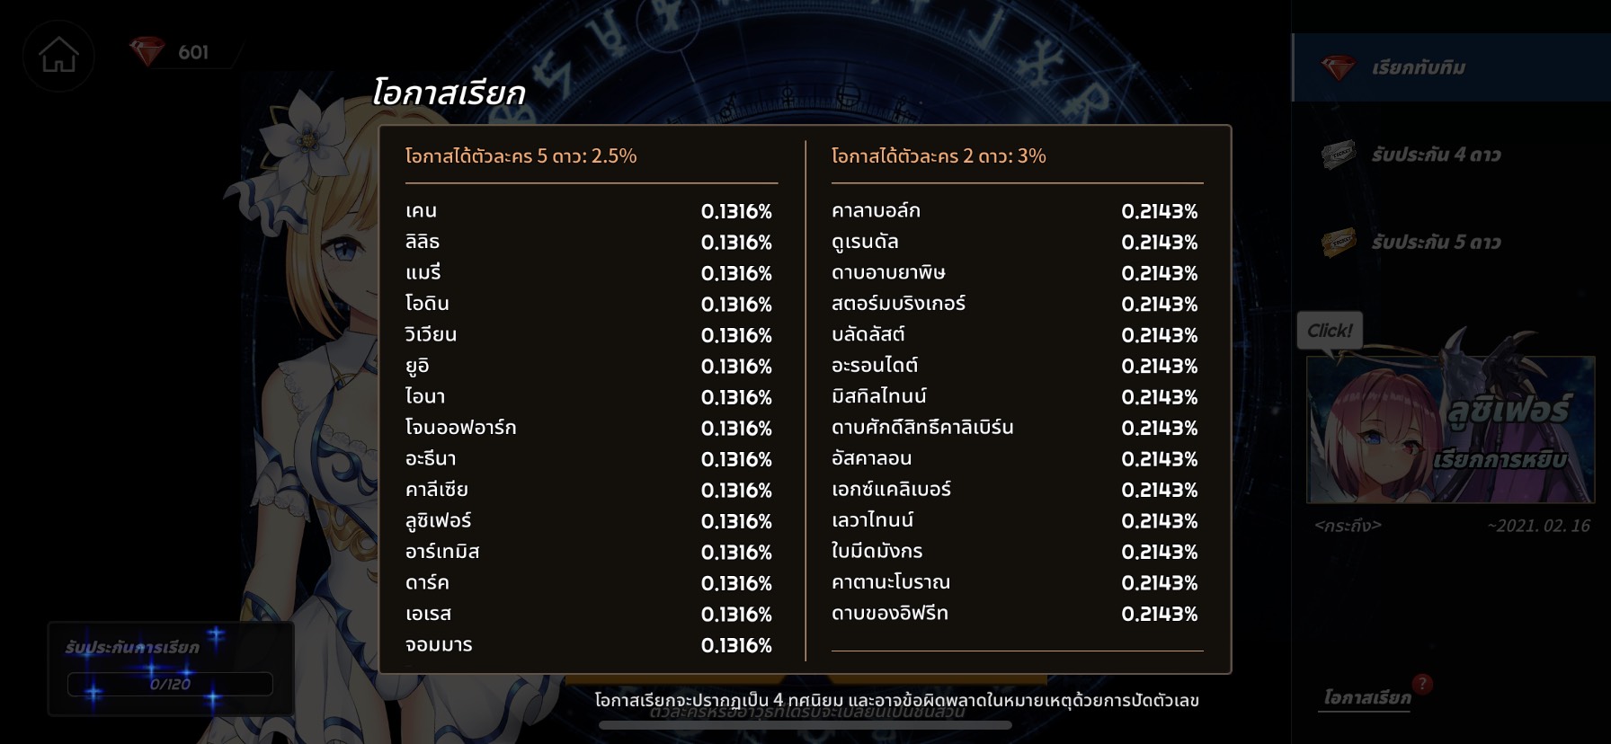Tap the 5-star character rate header
The height and width of the screenshot is (744, 1611).
tap(521, 156)
